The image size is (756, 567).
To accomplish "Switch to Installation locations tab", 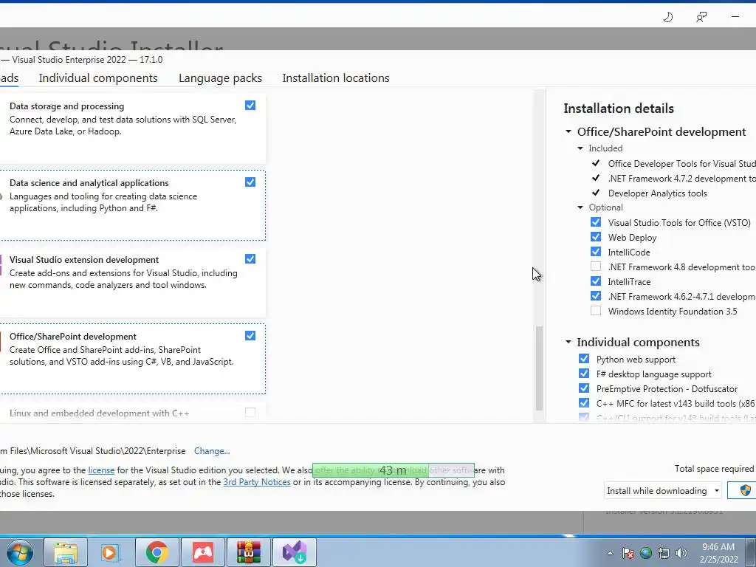I will (336, 78).
